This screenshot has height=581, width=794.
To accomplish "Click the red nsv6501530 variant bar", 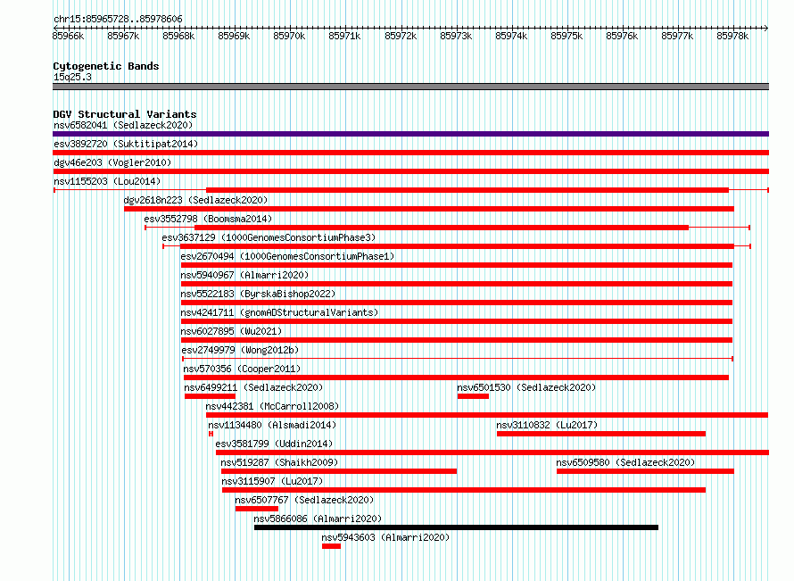I will (473, 396).
